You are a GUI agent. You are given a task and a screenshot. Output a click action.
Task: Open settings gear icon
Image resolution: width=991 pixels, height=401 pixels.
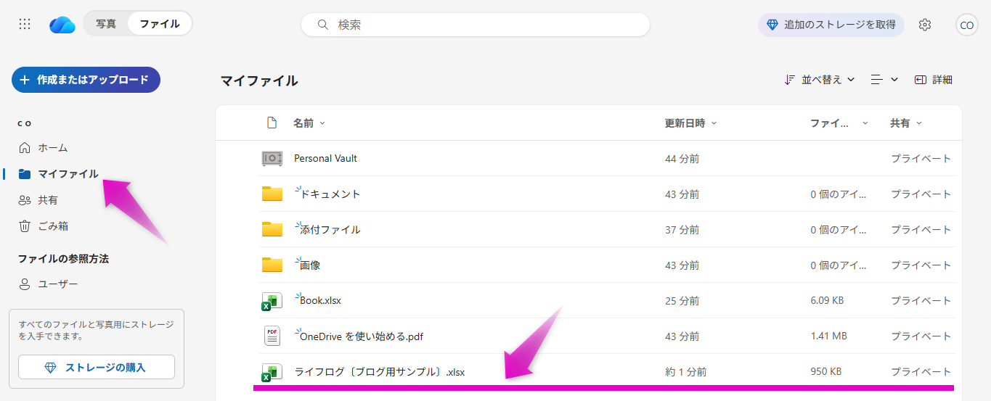coord(924,25)
